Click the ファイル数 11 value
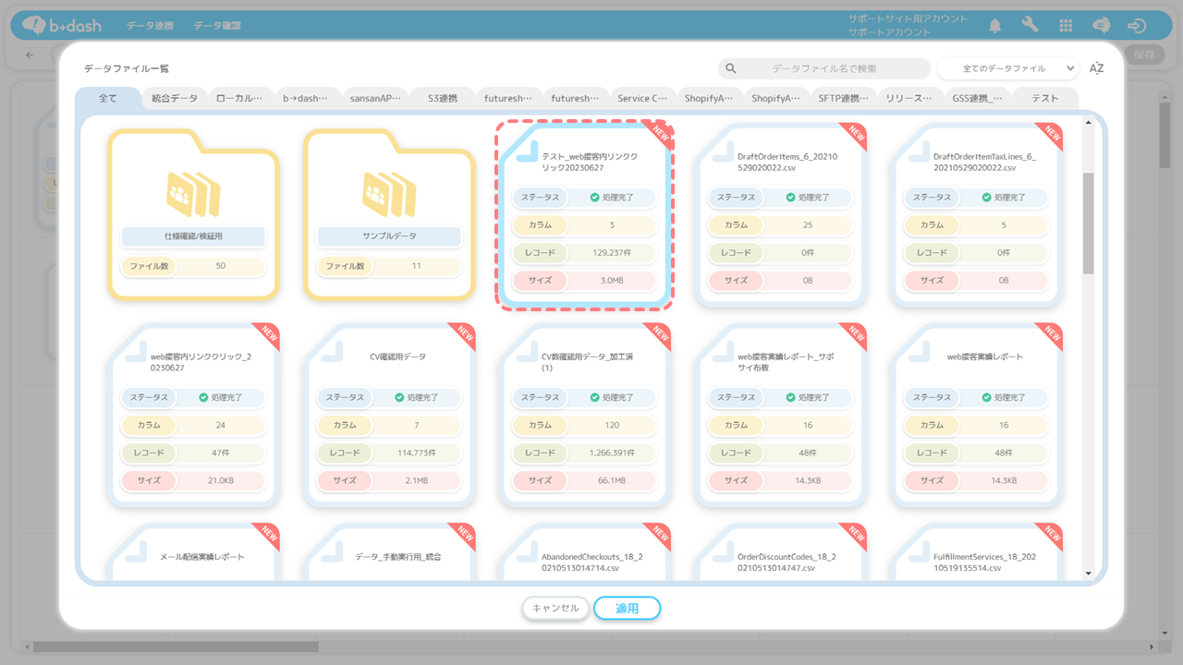The height and width of the screenshot is (665, 1183). (416, 266)
